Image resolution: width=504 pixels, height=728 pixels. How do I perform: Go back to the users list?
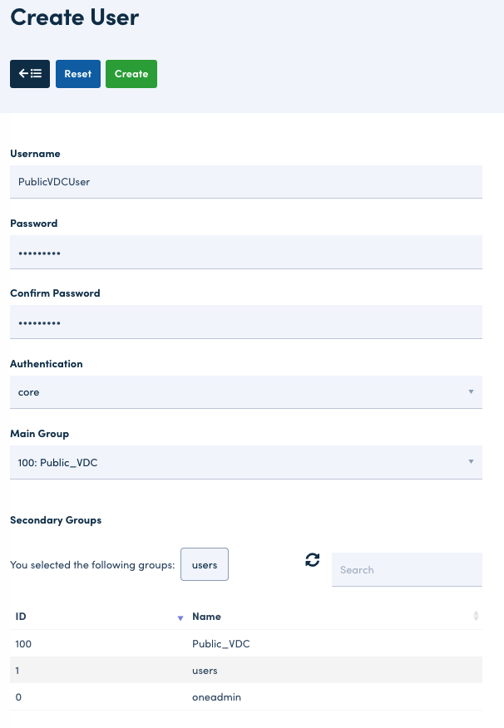coord(30,74)
